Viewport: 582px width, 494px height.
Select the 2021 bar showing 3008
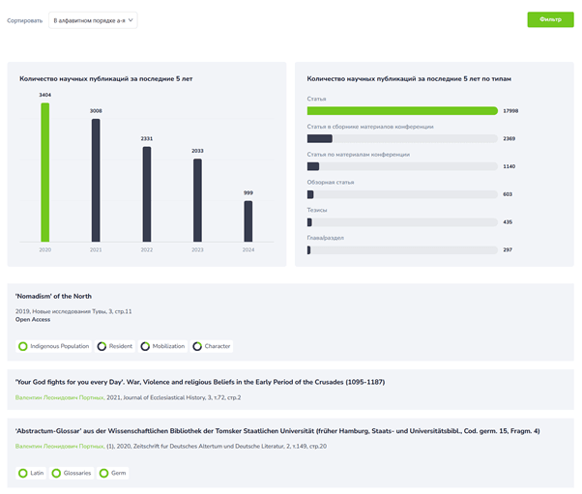coord(96,180)
